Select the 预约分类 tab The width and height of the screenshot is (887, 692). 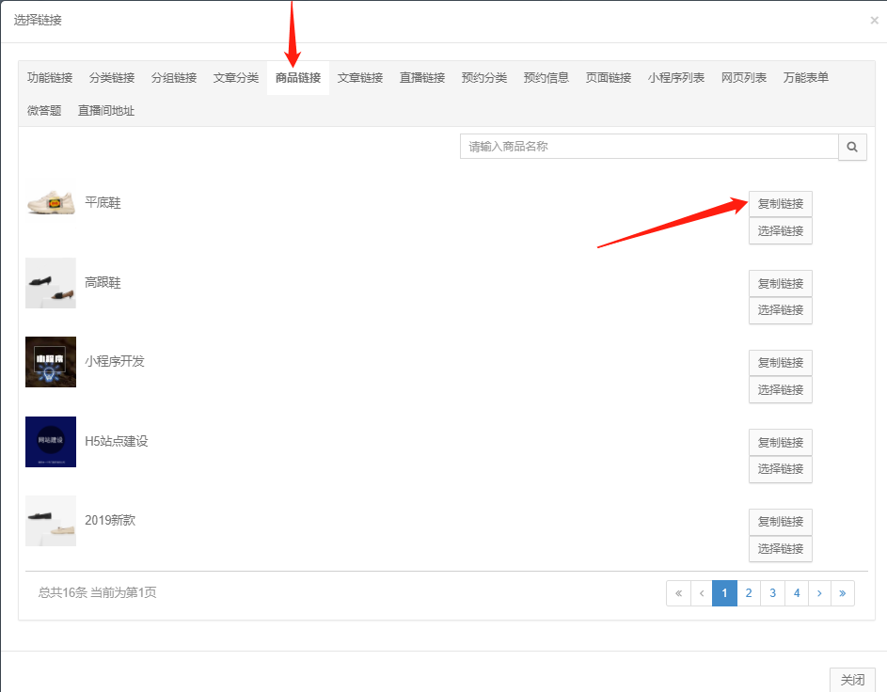point(484,78)
